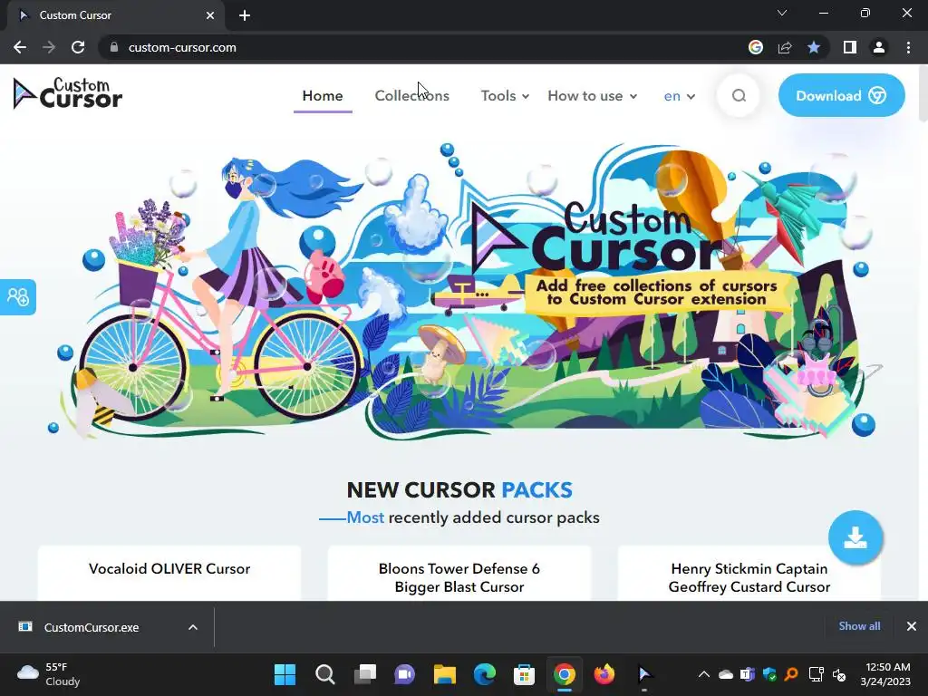Open File Explorer from taskbar
Screen dimensions: 928x696
pos(444,674)
